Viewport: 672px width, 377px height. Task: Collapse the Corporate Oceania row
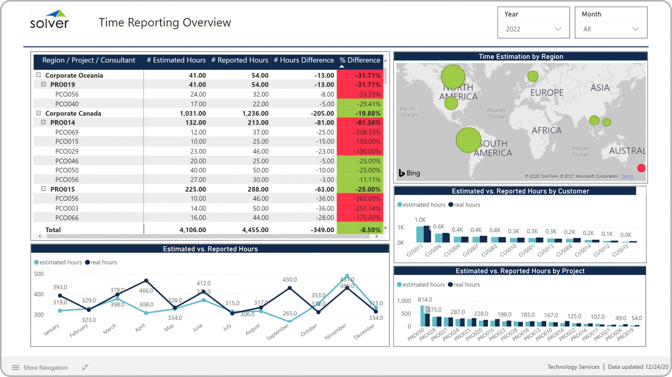pyautogui.click(x=39, y=75)
